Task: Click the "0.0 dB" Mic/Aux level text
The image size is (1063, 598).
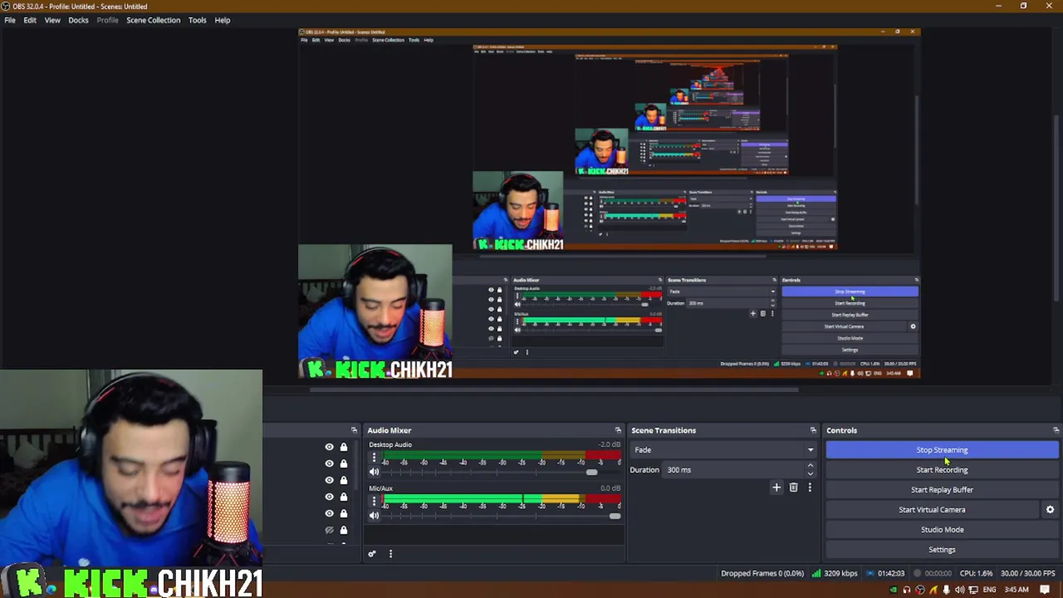Action: coord(610,488)
